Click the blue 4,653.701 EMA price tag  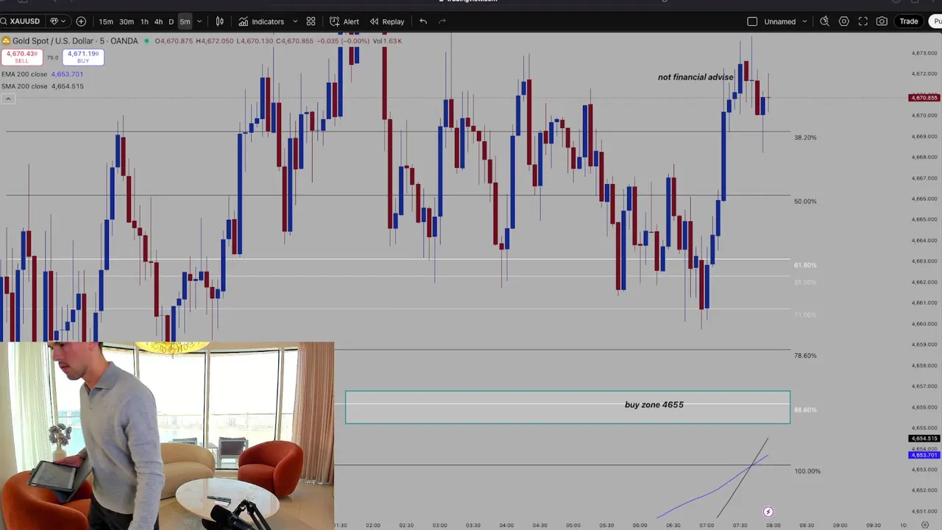924,455
